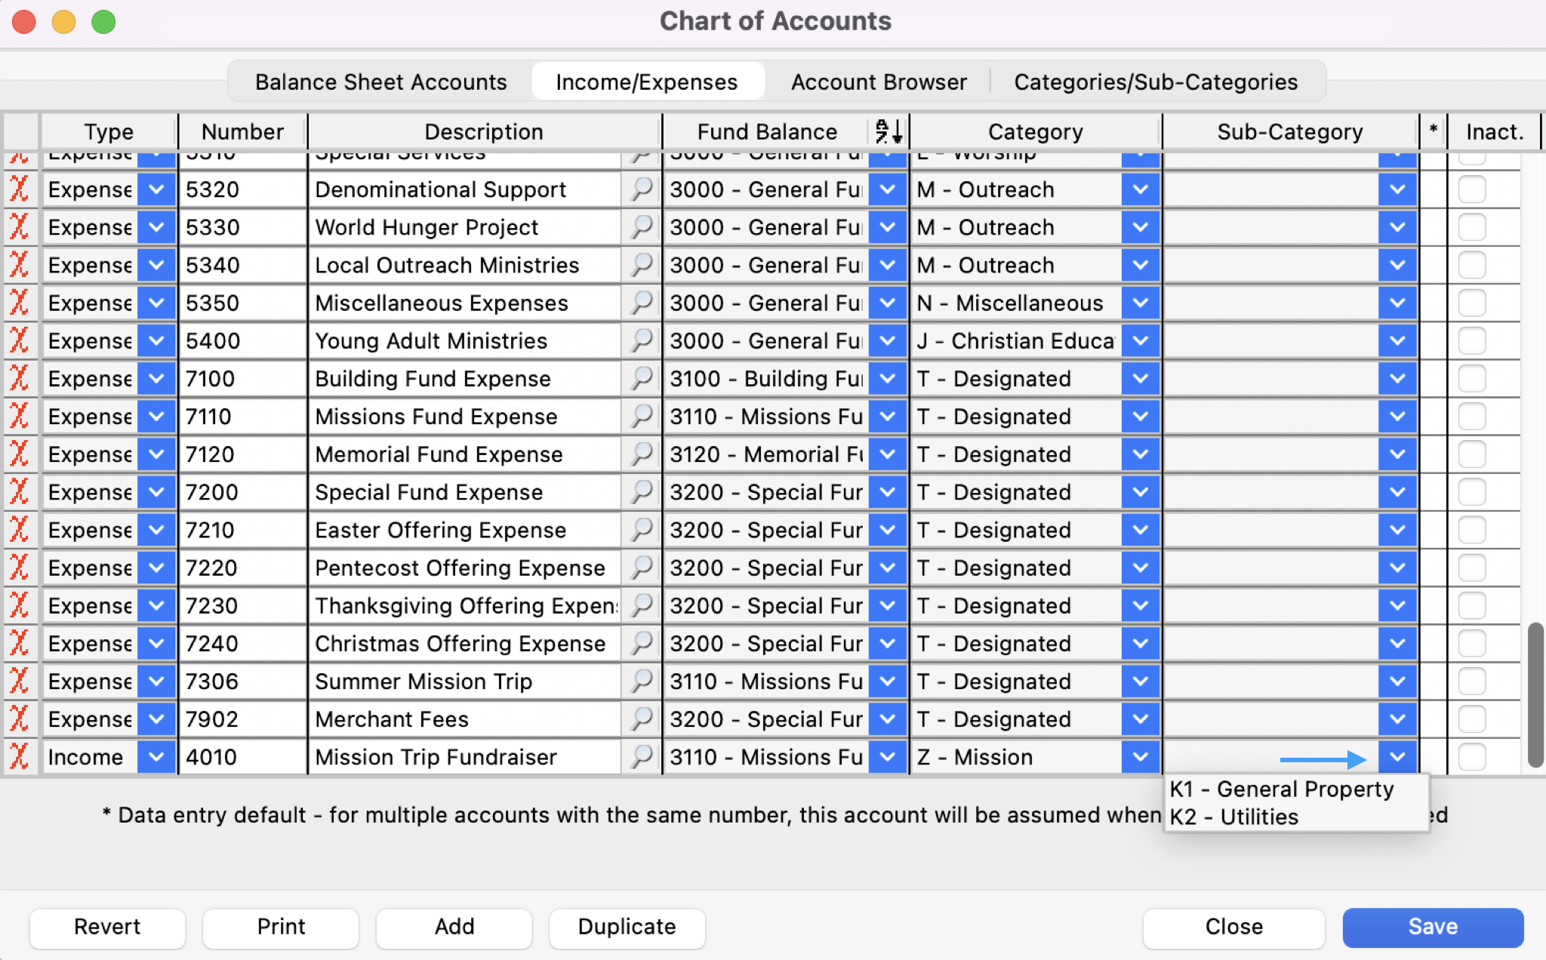
Task: Click the delete X for account 7200
Action: (x=20, y=492)
